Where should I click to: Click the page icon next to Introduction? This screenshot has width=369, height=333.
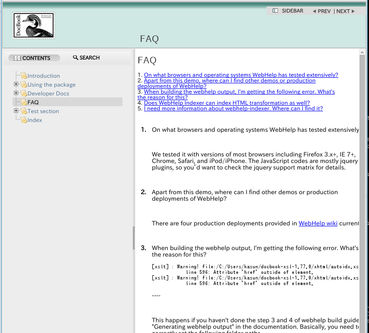click(x=24, y=75)
